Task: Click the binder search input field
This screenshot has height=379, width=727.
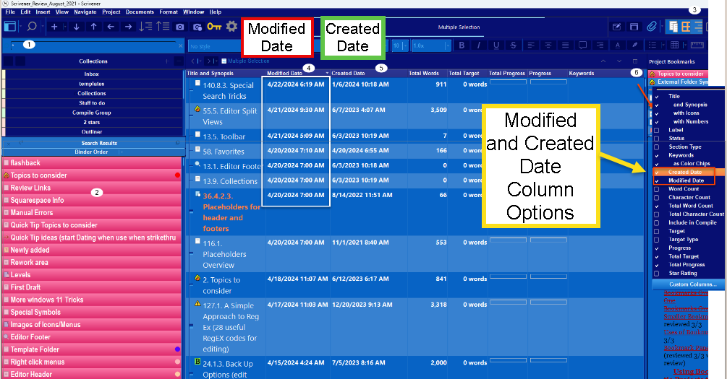Action: pyautogui.click(x=94, y=45)
